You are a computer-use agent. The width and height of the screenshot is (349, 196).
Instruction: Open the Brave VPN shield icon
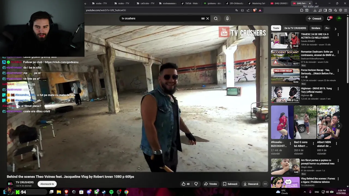coord(341,10)
